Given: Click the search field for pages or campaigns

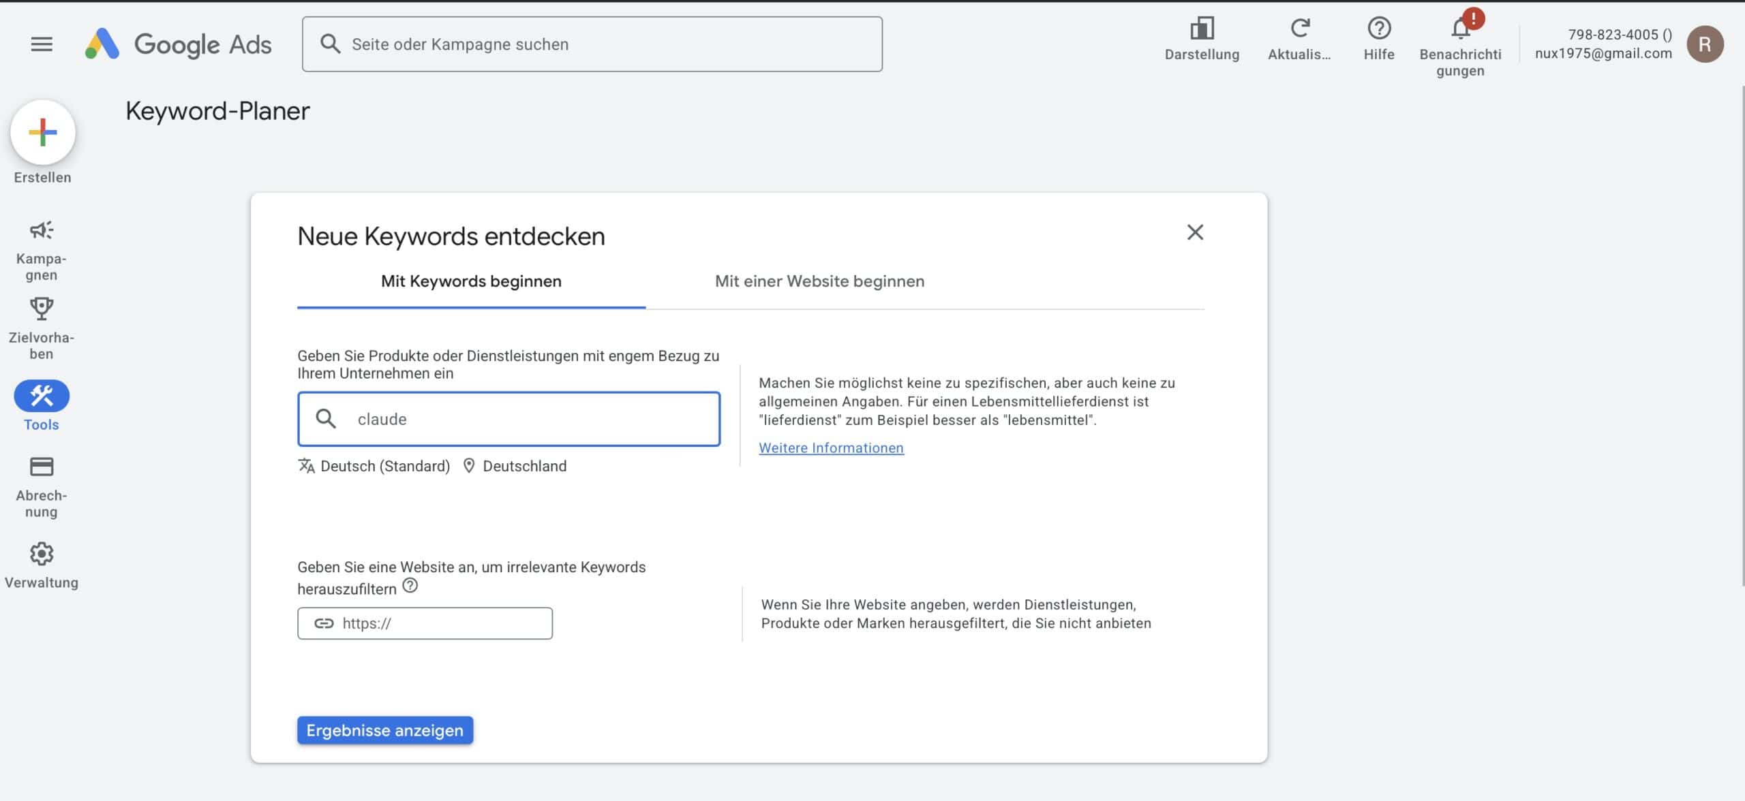Looking at the screenshot, I should 592,44.
